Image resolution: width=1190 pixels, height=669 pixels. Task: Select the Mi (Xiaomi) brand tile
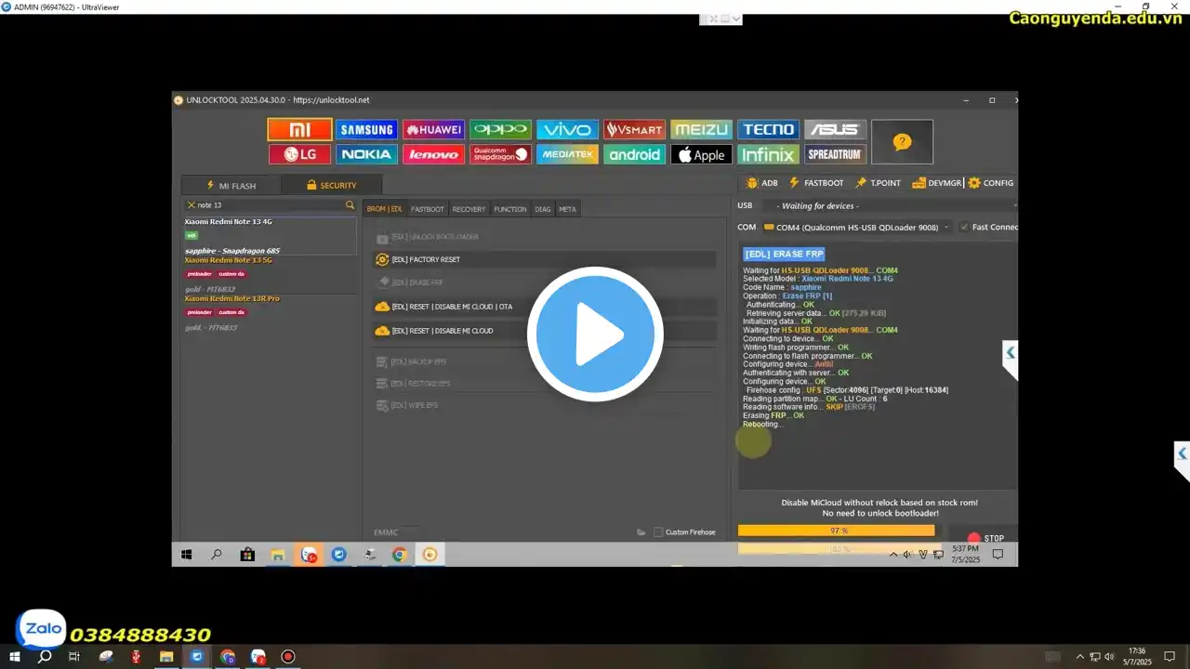(299, 130)
